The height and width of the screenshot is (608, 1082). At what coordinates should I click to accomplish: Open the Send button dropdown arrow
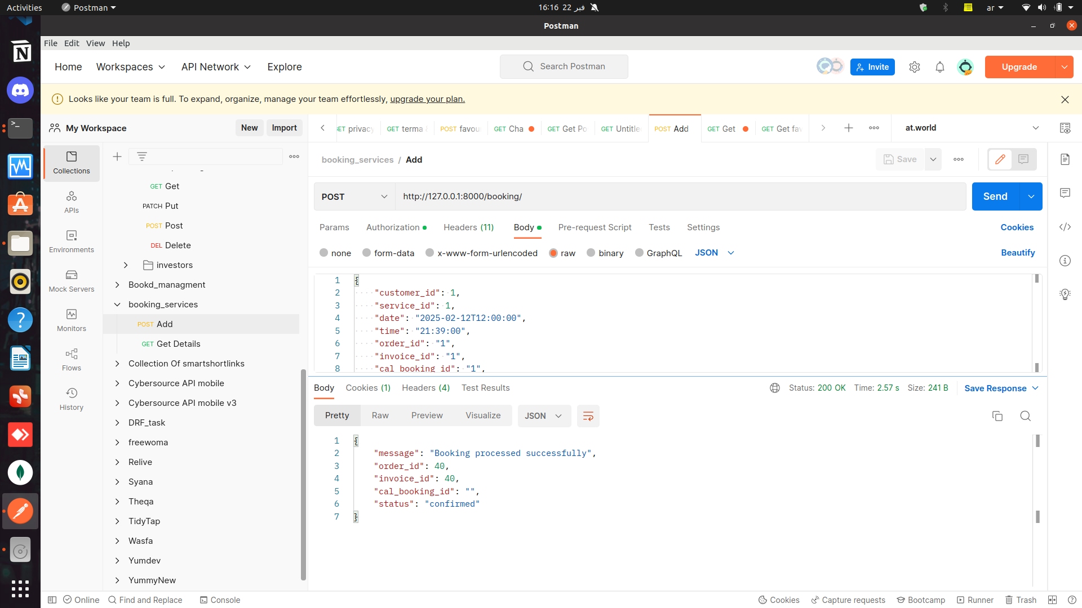pos(1031,196)
